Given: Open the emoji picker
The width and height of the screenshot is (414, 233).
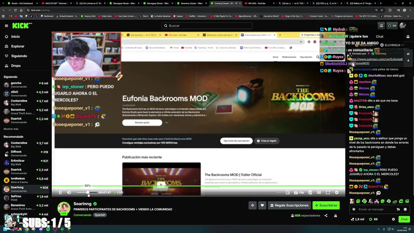Looking at the screenshot, I should coord(405,209).
